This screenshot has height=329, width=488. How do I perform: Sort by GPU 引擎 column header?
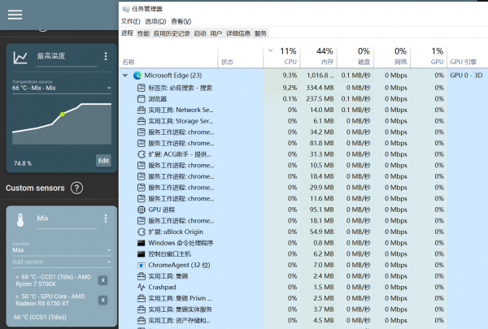pos(467,57)
